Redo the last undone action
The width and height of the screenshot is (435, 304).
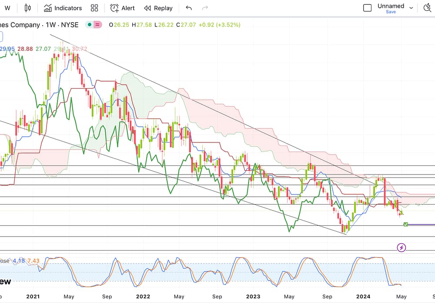(205, 8)
